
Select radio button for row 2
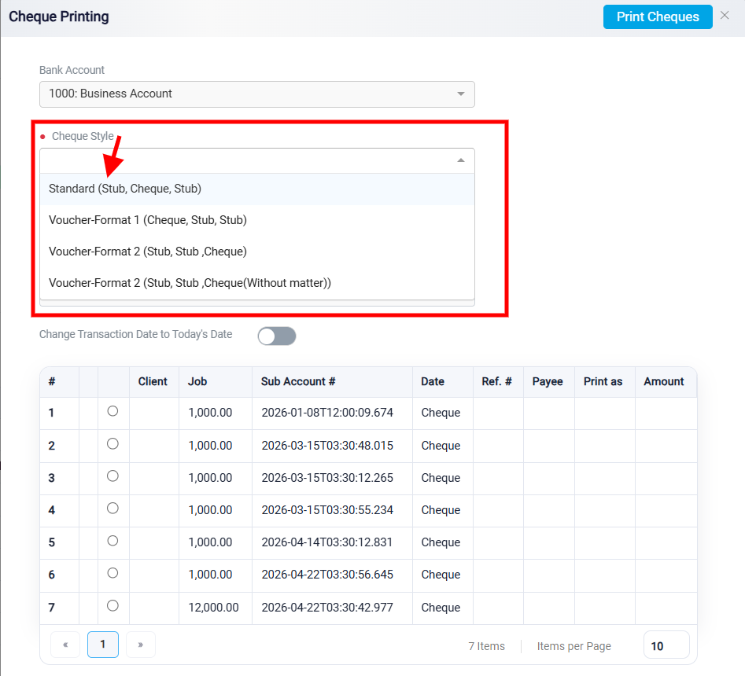coord(112,444)
